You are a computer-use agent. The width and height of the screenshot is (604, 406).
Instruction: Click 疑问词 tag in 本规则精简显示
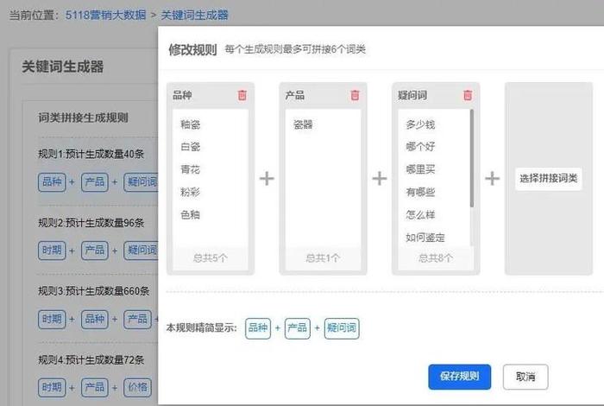click(342, 328)
